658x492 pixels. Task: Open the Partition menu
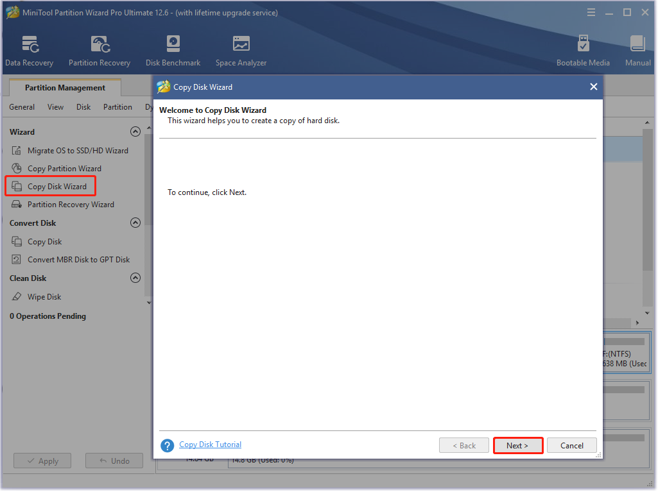click(x=117, y=107)
